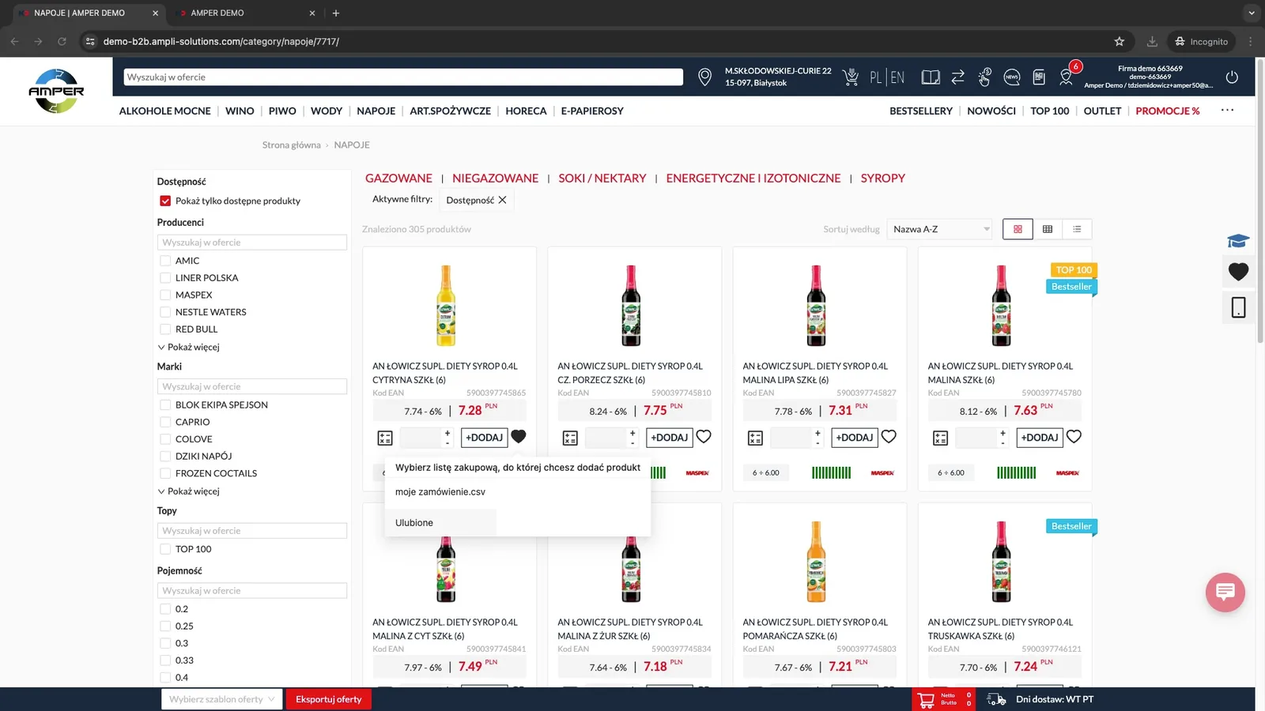Open the catalog book icon
Viewport: 1265px width, 711px height.
coord(931,77)
